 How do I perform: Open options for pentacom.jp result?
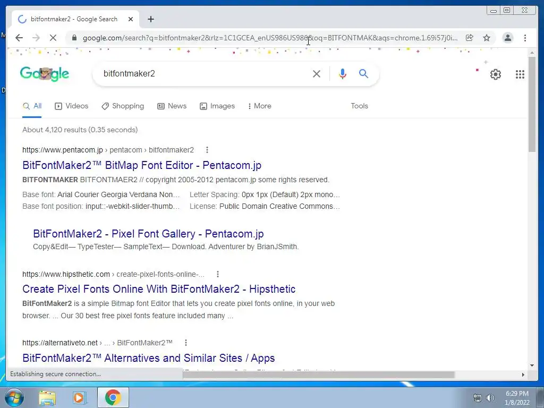click(x=207, y=150)
